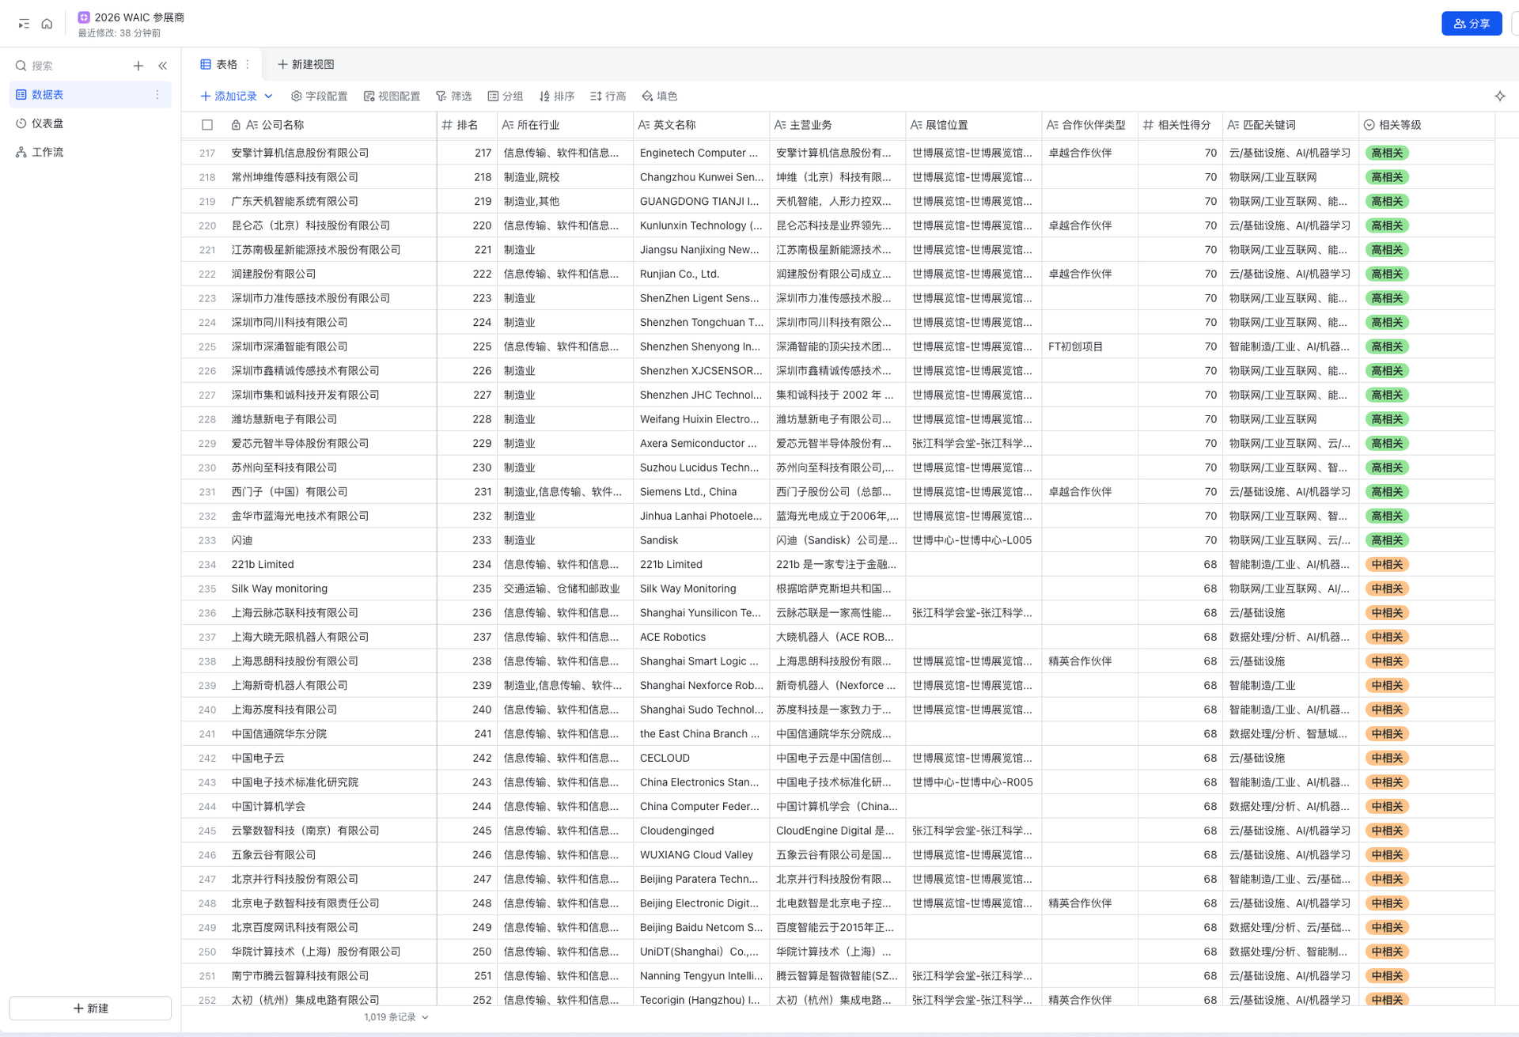Viewport: 1519px width, 1037px height.
Task: Open 视图配置 view settings
Action: coord(392,96)
